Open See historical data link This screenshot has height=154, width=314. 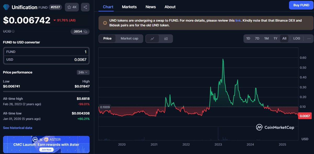tap(18, 128)
